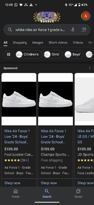Tap the voice search microphone icon
The image size is (94, 205).
point(73,30)
